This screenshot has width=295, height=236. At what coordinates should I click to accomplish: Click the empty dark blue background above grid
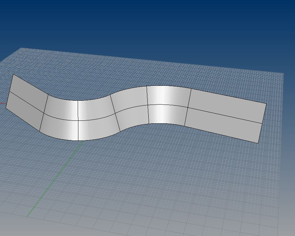click(146, 26)
